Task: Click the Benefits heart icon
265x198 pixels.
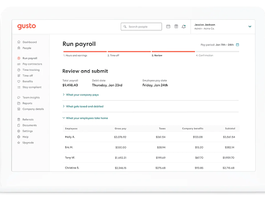Action: pos(19,81)
